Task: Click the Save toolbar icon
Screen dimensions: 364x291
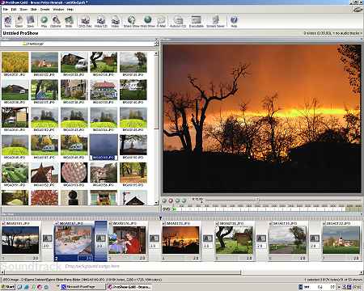Action: (31, 21)
